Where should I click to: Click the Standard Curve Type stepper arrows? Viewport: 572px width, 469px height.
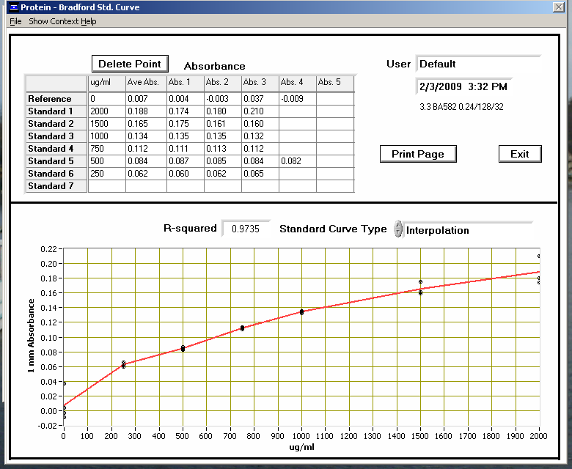(x=398, y=229)
